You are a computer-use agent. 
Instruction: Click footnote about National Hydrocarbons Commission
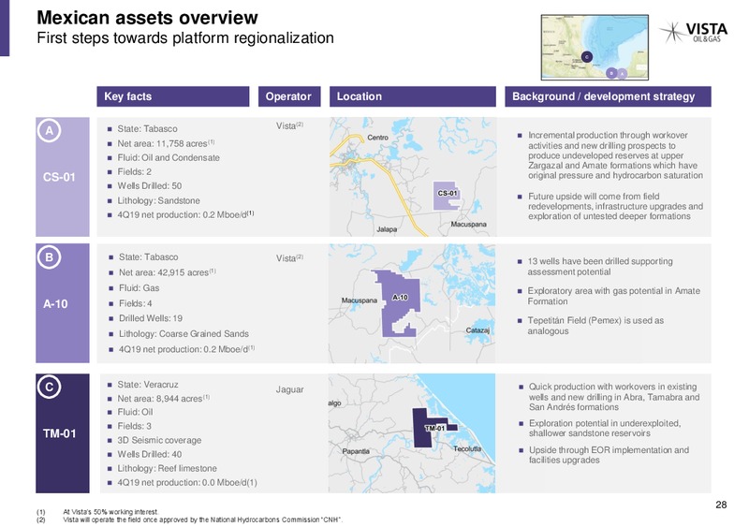point(202,520)
